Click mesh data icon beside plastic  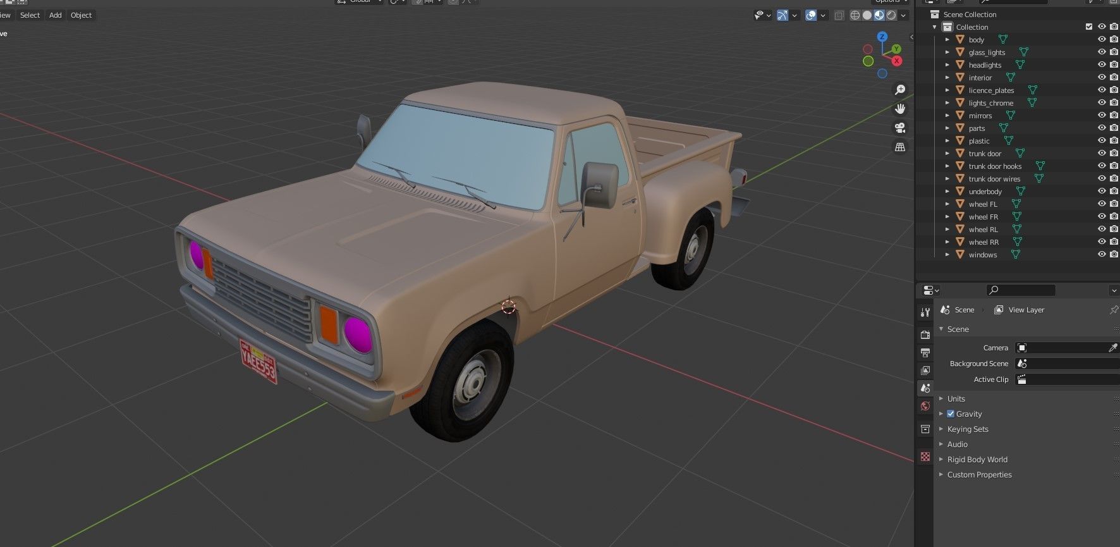[x=1008, y=140]
